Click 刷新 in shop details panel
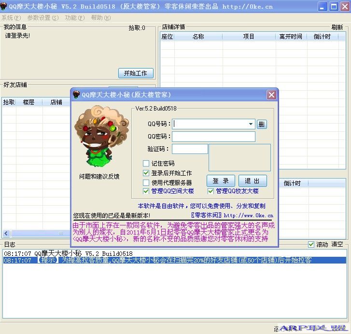This screenshot has height=334, width=351. click(x=337, y=28)
